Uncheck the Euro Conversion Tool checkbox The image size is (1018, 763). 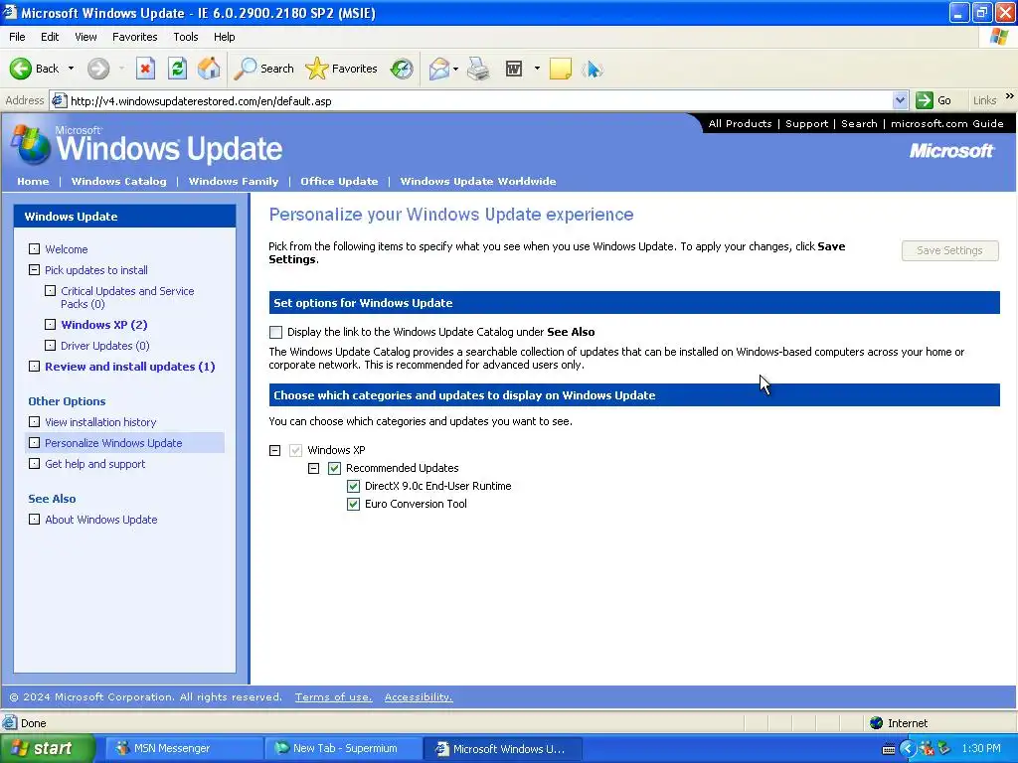(353, 504)
